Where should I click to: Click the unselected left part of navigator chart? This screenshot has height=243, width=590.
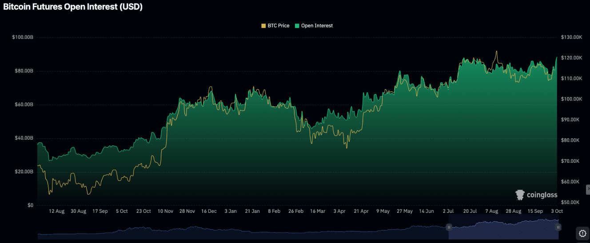click(240, 230)
